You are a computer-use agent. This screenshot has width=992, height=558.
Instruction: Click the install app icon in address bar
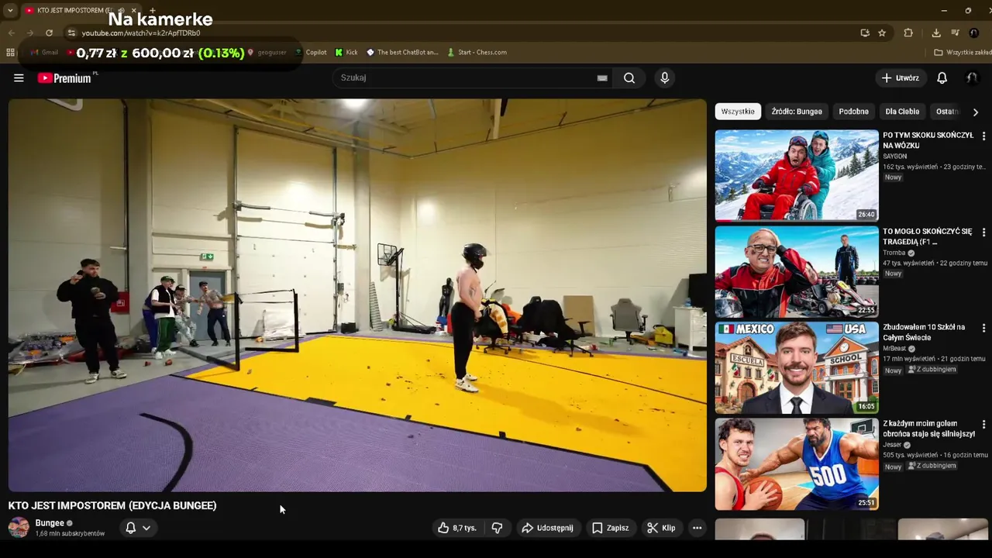coord(865,33)
